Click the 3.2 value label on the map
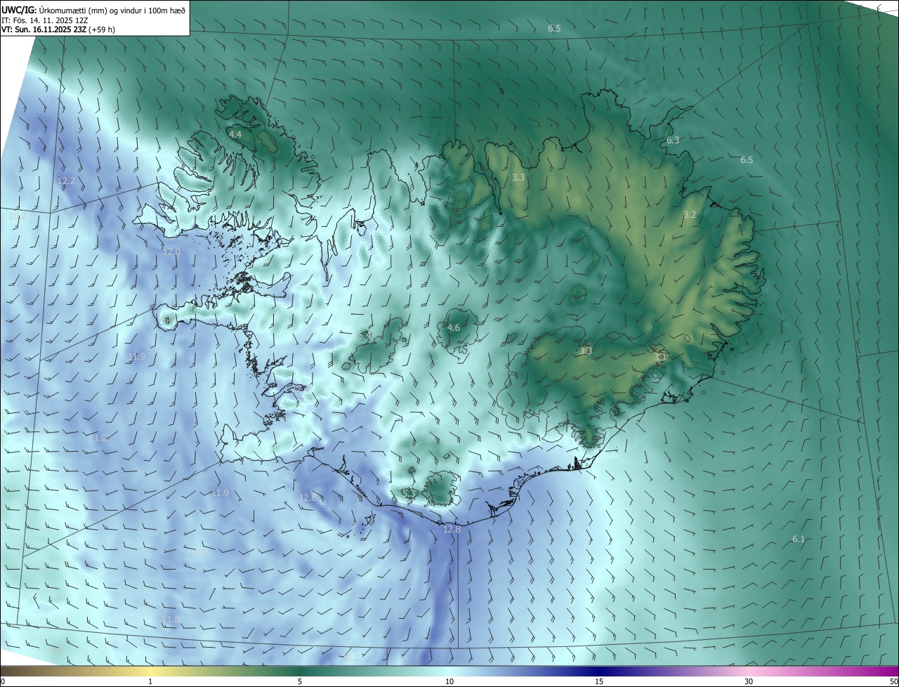Viewport: 899px width, 687px height. click(x=690, y=215)
